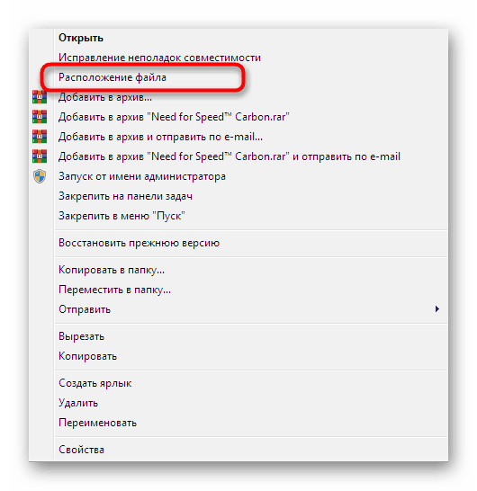Click WinRAR icon beside archive and e-mail entry
Viewport: 477px width, 491px height.
40,137
